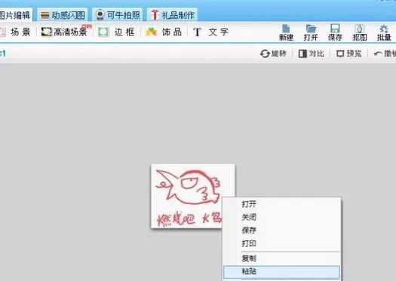
Task: Click the 保存 save disk icon
Action: pyautogui.click(x=335, y=29)
